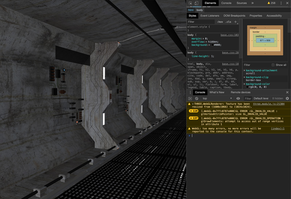The height and width of the screenshot is (199, 291).
Task: Open the DevTools three-dot options menu
Action: [281, 3]
